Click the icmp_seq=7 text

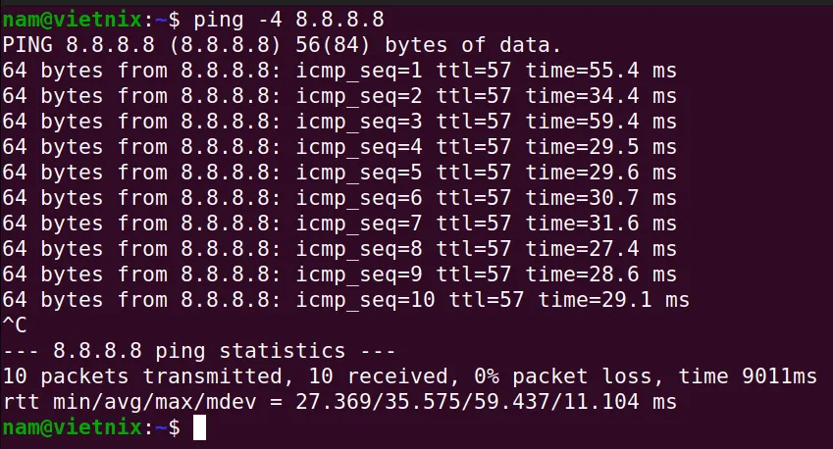359,224
